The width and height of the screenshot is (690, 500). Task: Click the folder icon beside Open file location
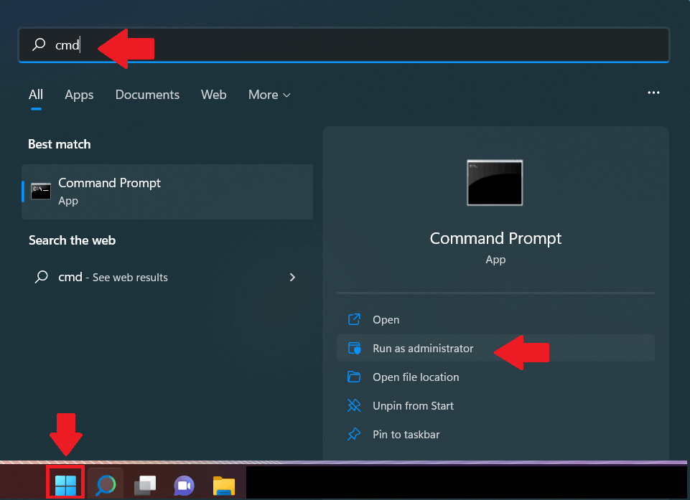[x=354, y=377]
